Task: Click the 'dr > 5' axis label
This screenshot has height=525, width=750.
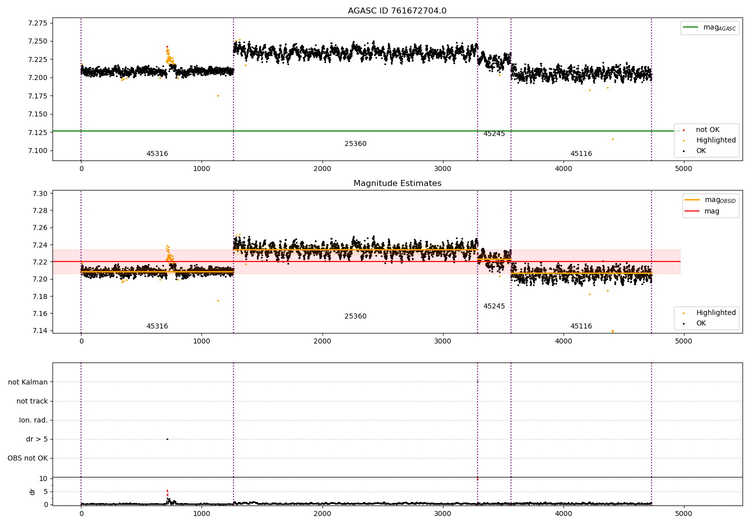Action: [x=37, y=439]
